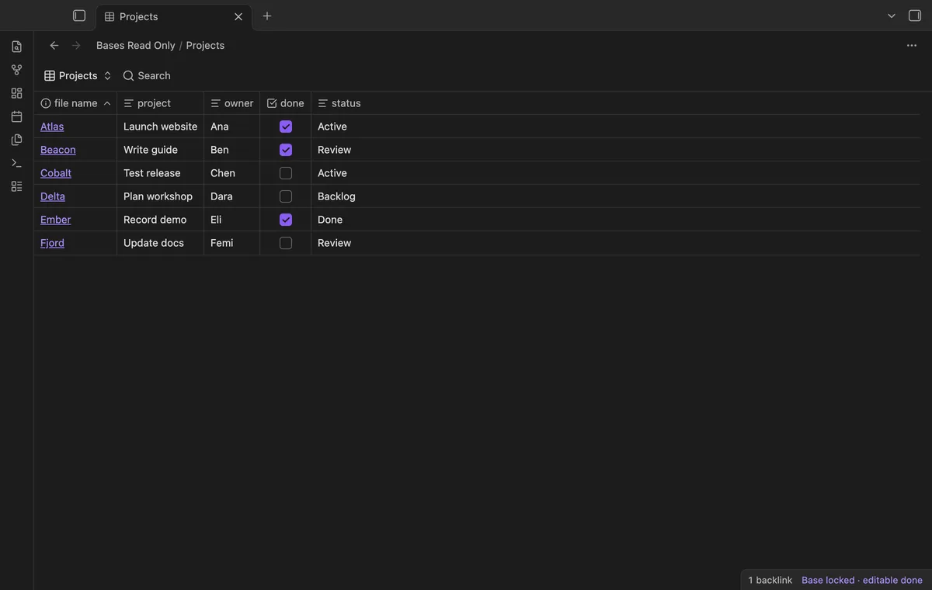Select the Test release cell
This screenshot has height=590, width=932.
tap(160, 173)
